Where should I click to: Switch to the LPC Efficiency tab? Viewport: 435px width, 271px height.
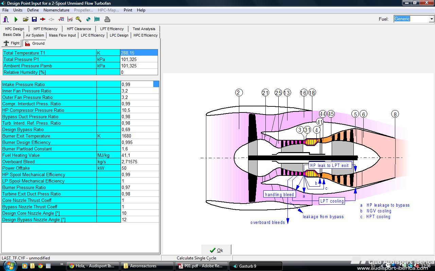point(93,35)
